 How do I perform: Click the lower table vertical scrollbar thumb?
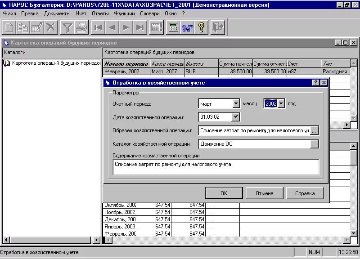(x=354, y=157)
